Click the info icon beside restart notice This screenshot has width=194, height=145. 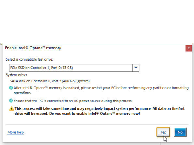(11, 88)
